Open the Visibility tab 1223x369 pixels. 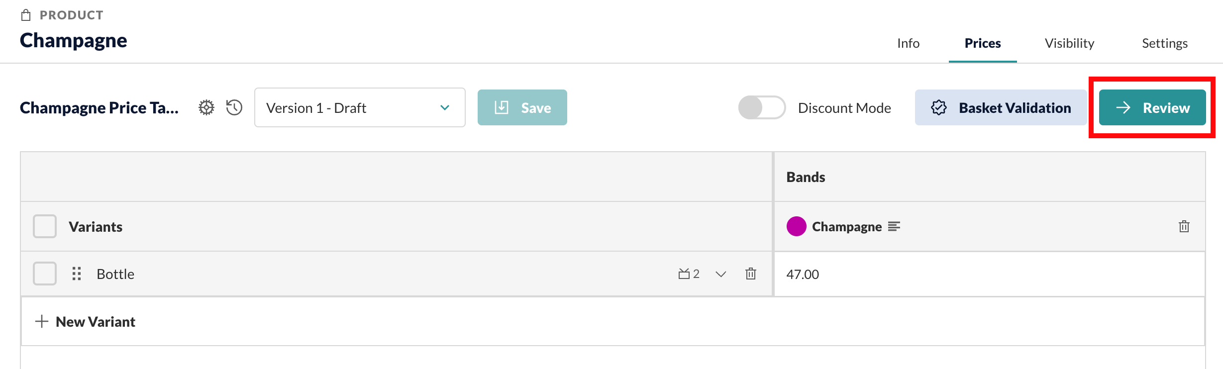(x=1069, y=43)
